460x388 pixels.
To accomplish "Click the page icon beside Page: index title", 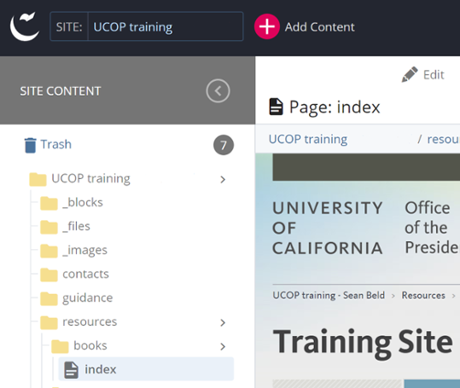I will 276,107.
